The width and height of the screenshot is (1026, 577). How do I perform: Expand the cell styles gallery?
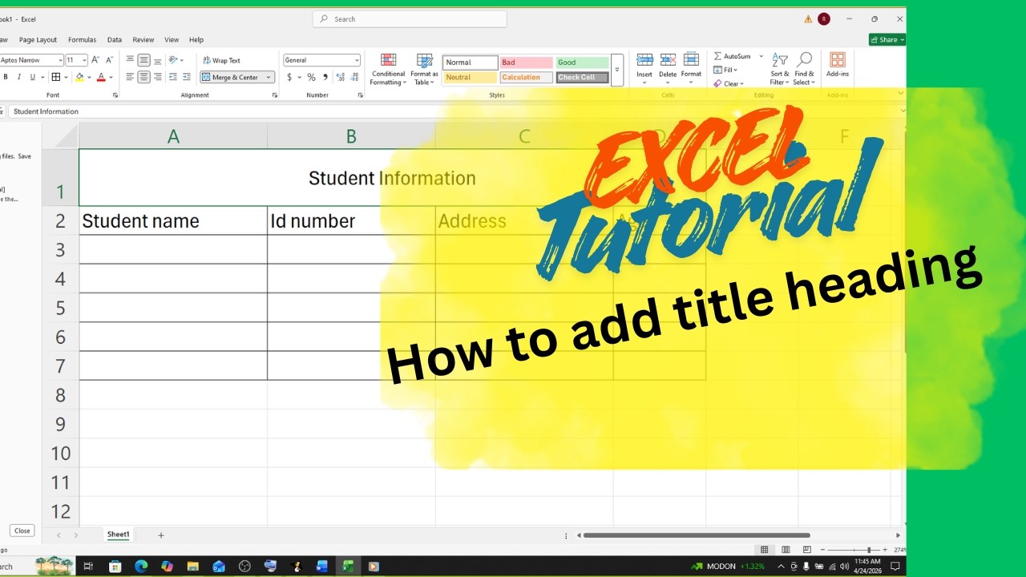(617, 70)
